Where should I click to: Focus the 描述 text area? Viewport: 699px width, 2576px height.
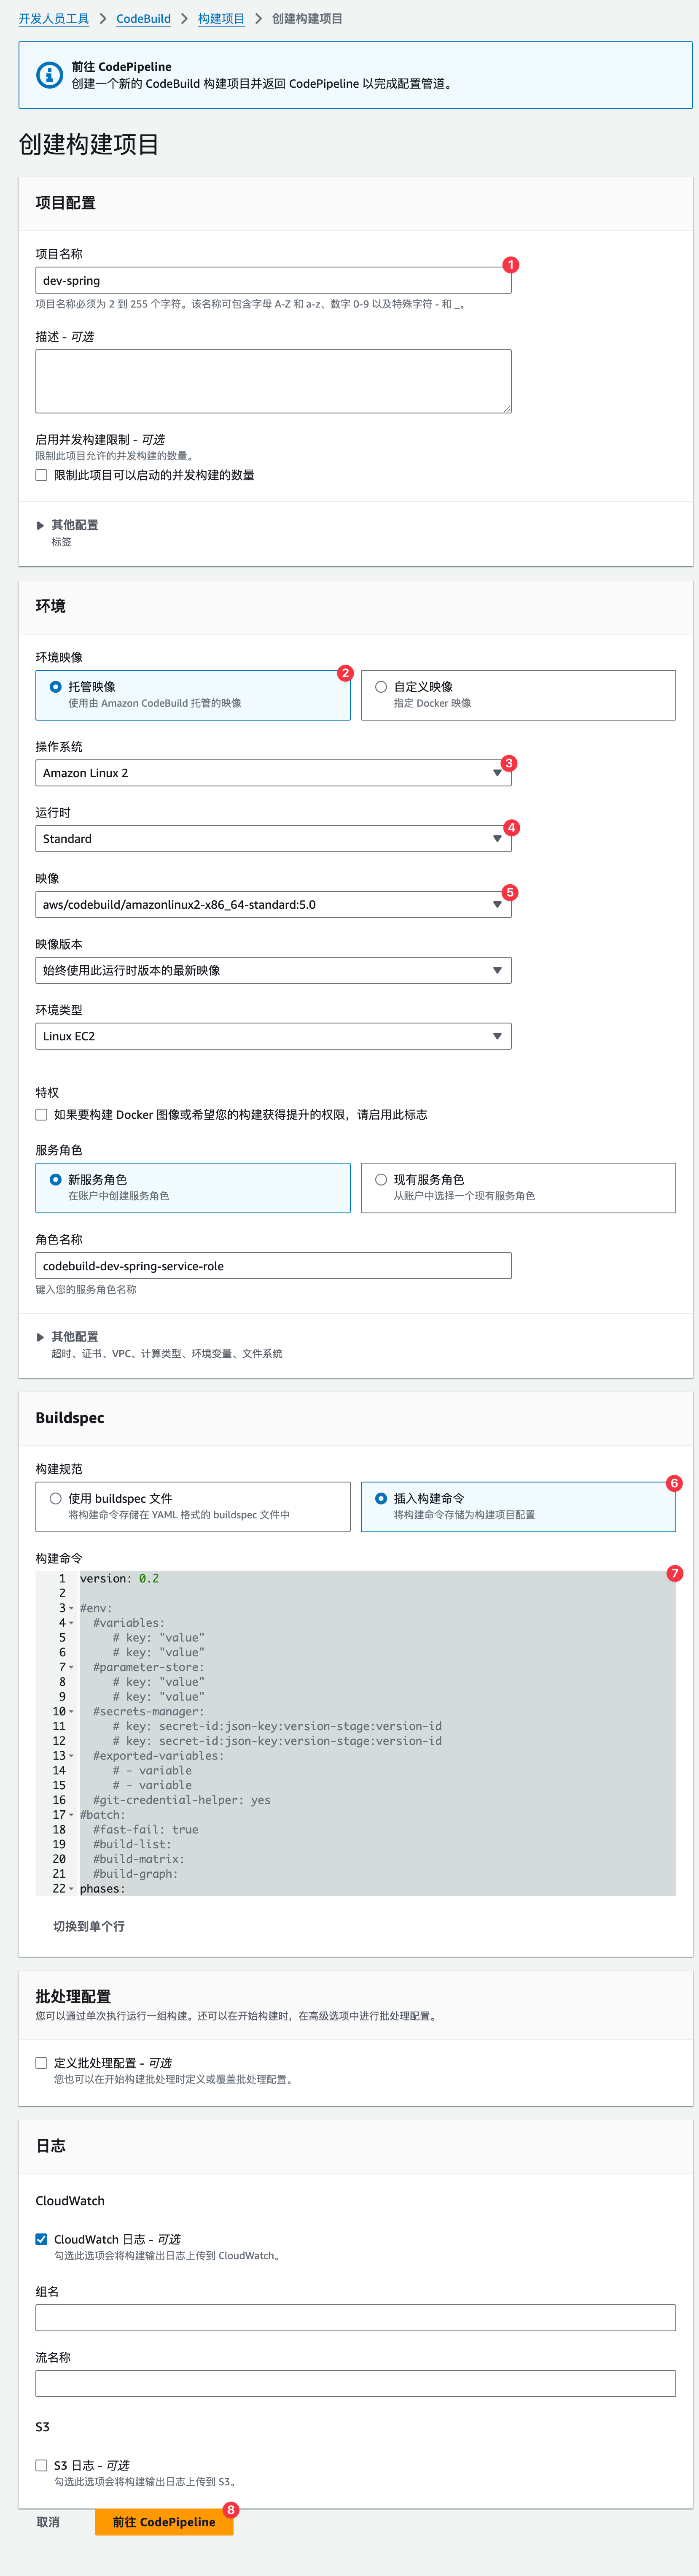(273, 381)
